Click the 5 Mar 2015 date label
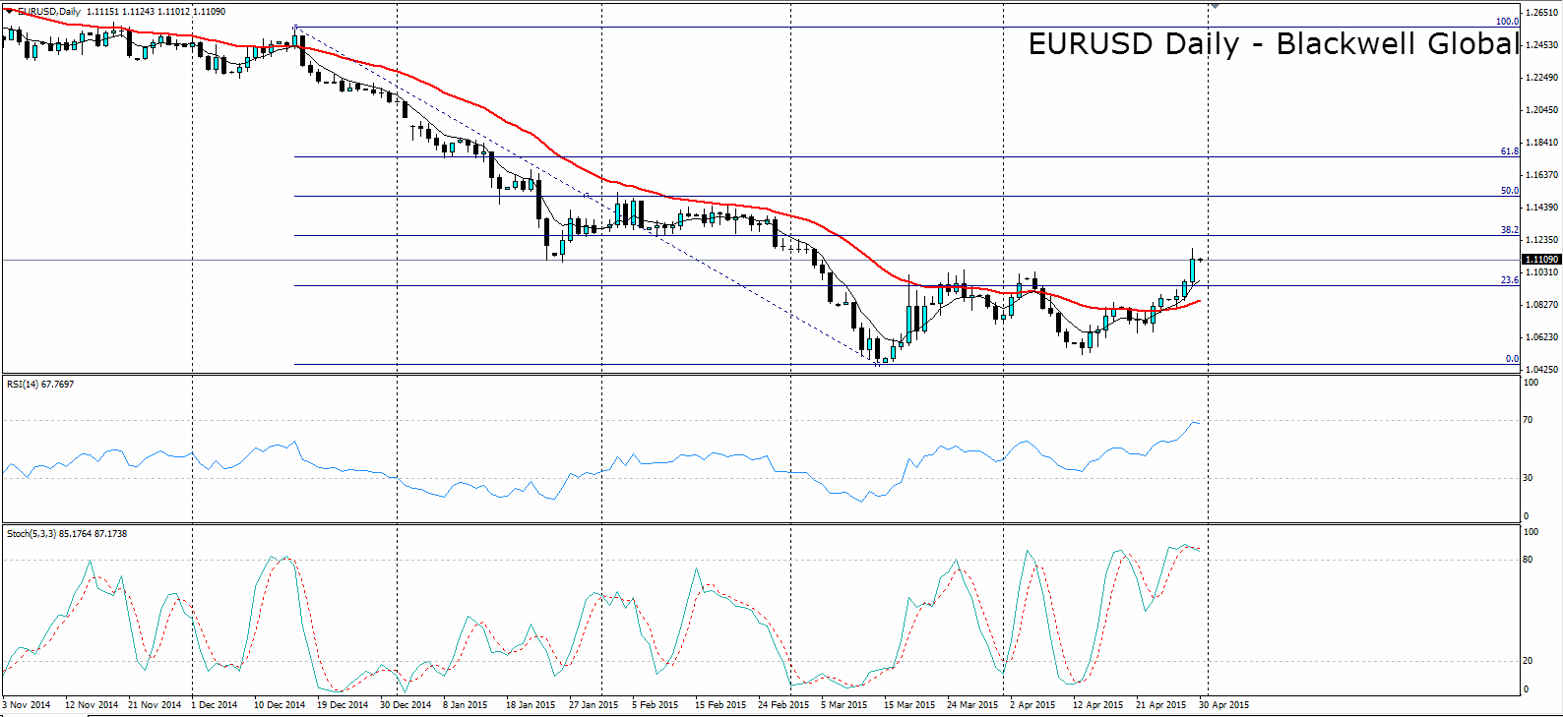 pyautogui.click(x=844, y=705)
